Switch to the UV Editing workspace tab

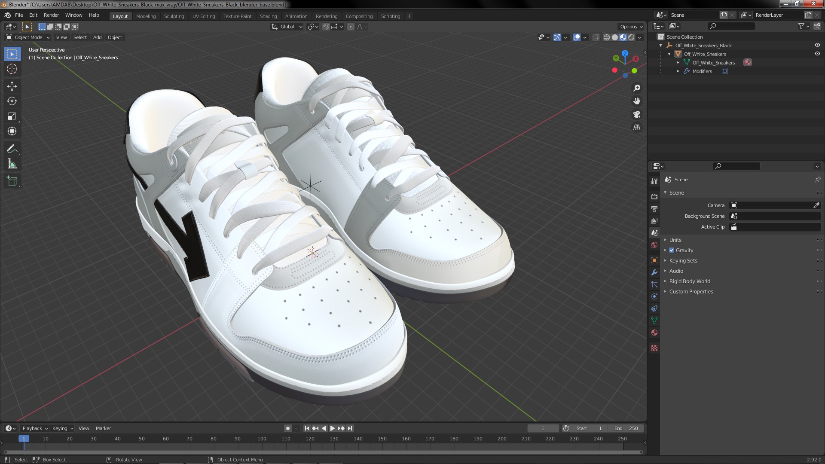click(x=204, y=16)
